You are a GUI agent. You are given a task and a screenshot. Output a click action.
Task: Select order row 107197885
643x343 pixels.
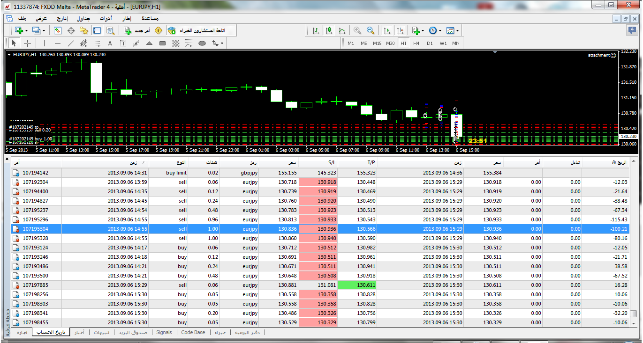click(321, 285)
